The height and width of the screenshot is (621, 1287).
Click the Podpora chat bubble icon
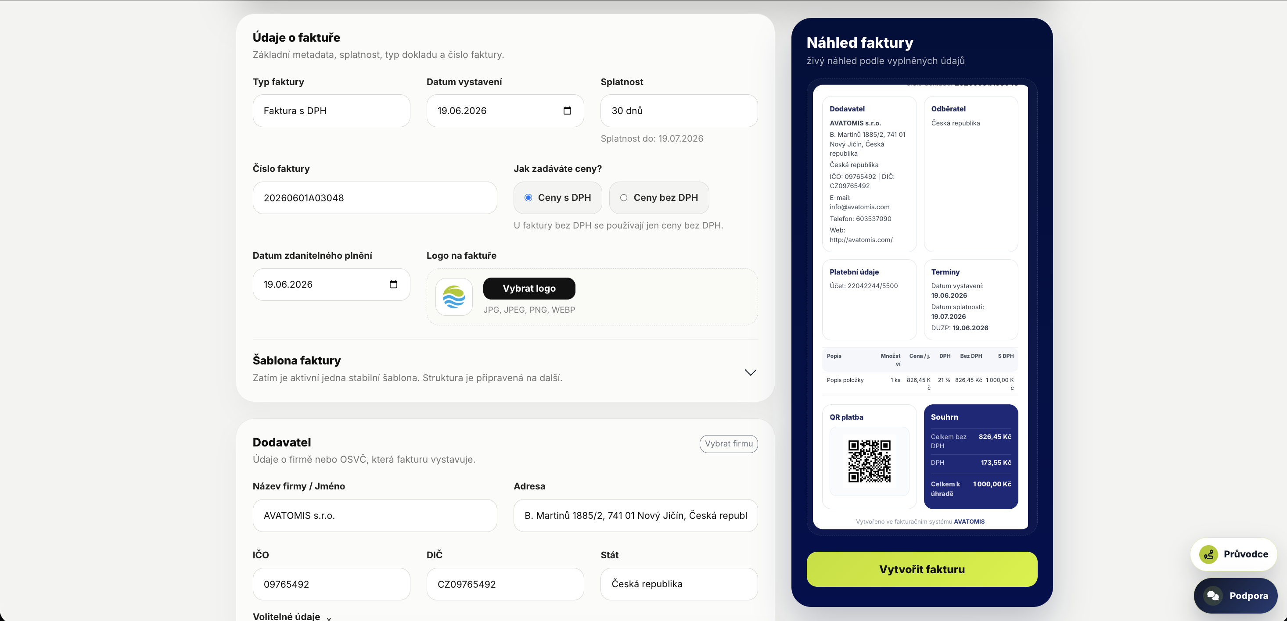(1212, 596)
